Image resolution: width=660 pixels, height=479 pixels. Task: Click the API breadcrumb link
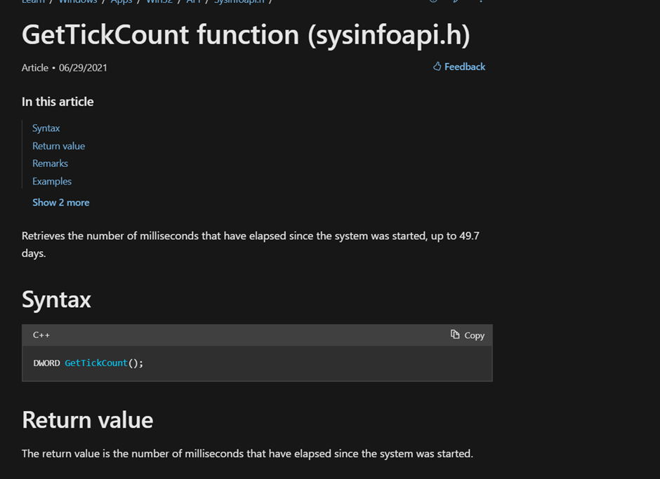point(193,2)
